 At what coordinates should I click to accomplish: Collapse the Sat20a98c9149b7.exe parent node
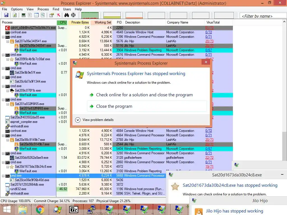(8, 140)
